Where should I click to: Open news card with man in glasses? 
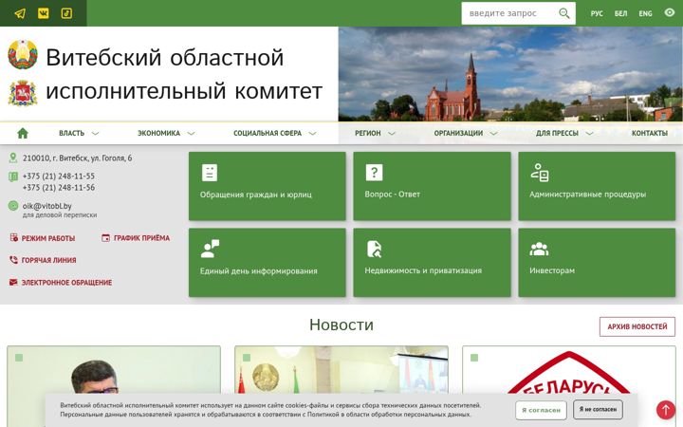pos(114,386)
